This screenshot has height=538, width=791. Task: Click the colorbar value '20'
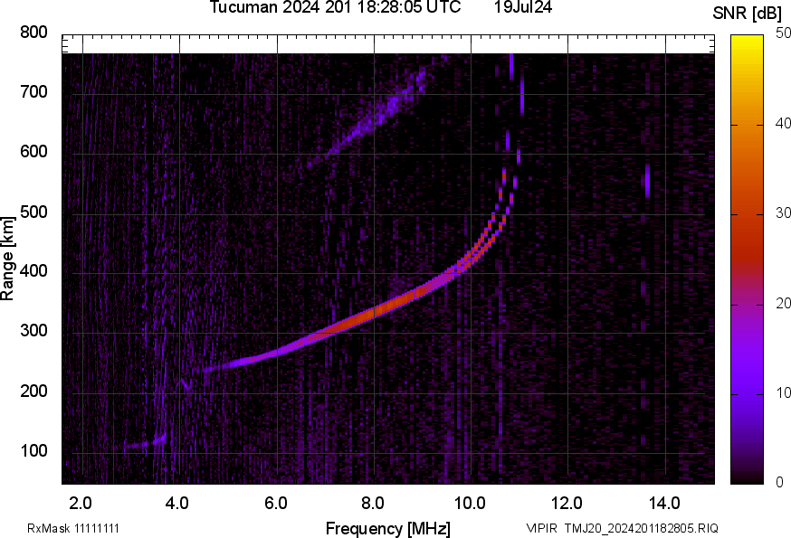point(783,304)
